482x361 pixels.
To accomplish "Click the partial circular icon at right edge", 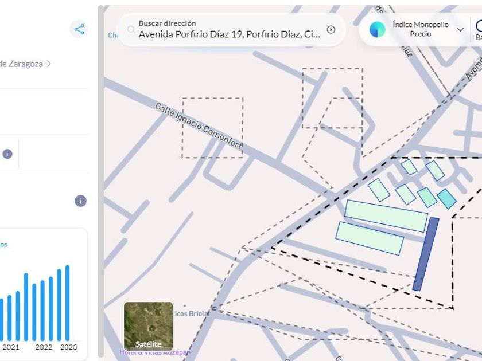I will (x=478, y=29).
